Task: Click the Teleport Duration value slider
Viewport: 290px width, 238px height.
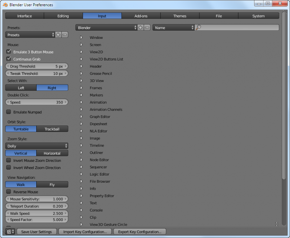Action: point(37,206)
